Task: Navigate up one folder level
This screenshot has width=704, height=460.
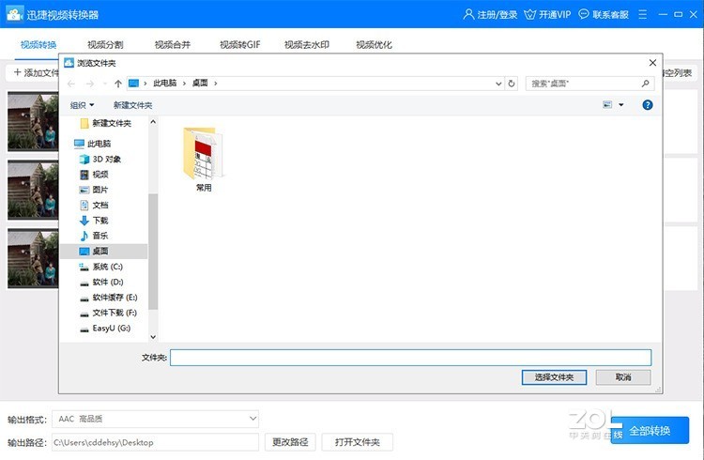Action: coord(118,84)
